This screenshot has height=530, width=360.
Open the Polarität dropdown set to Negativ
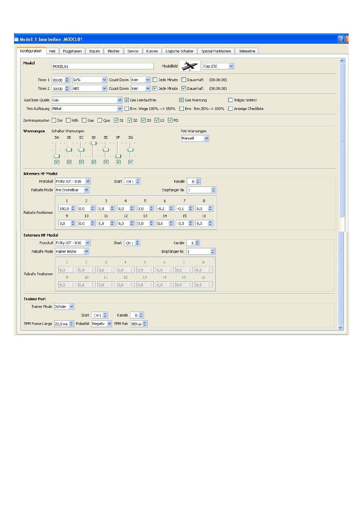(102, 324)
